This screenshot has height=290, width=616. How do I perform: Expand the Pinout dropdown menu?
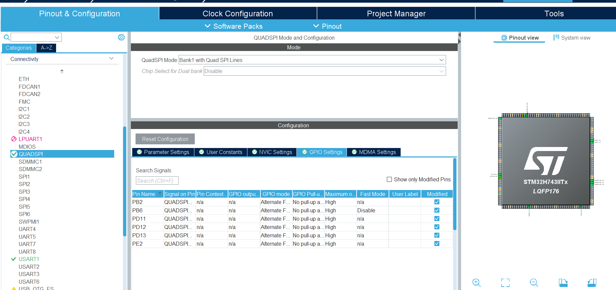[327, 26]
